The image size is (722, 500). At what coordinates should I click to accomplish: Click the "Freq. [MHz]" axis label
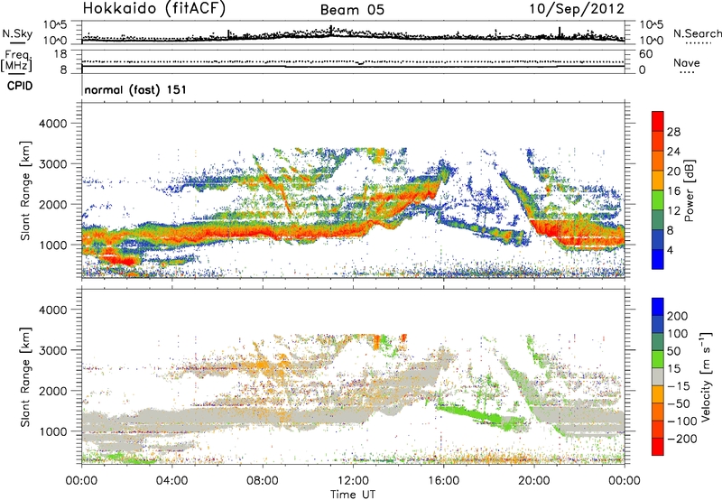point(16,61)
